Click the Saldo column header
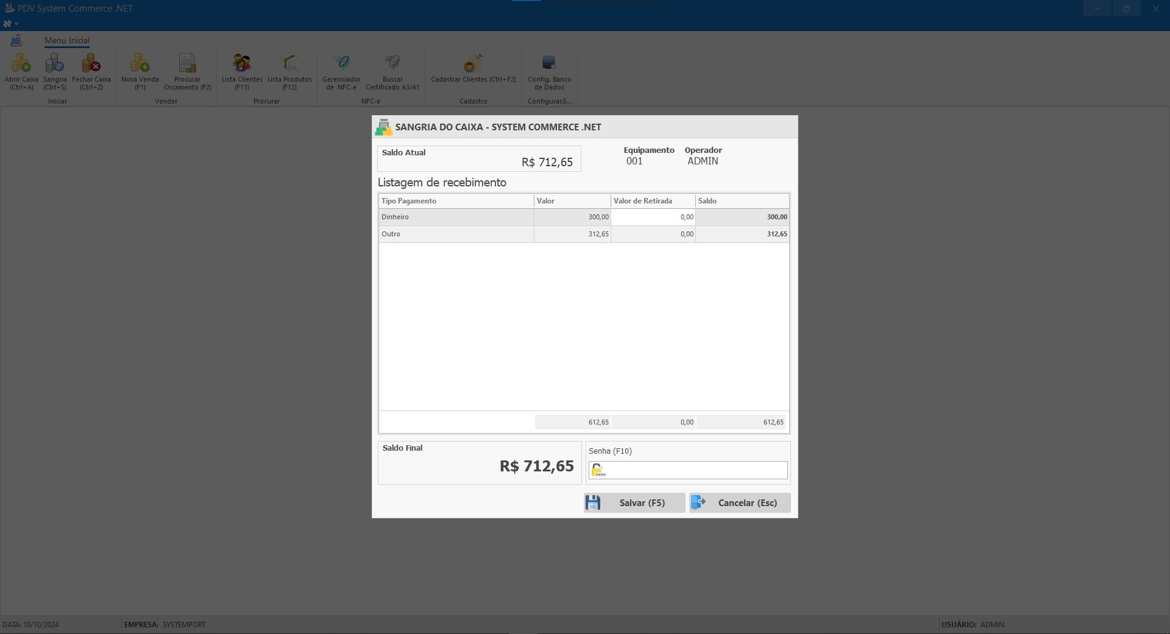Image resolution: width=1170 pixels, height=634 pixels. (742, 201)
